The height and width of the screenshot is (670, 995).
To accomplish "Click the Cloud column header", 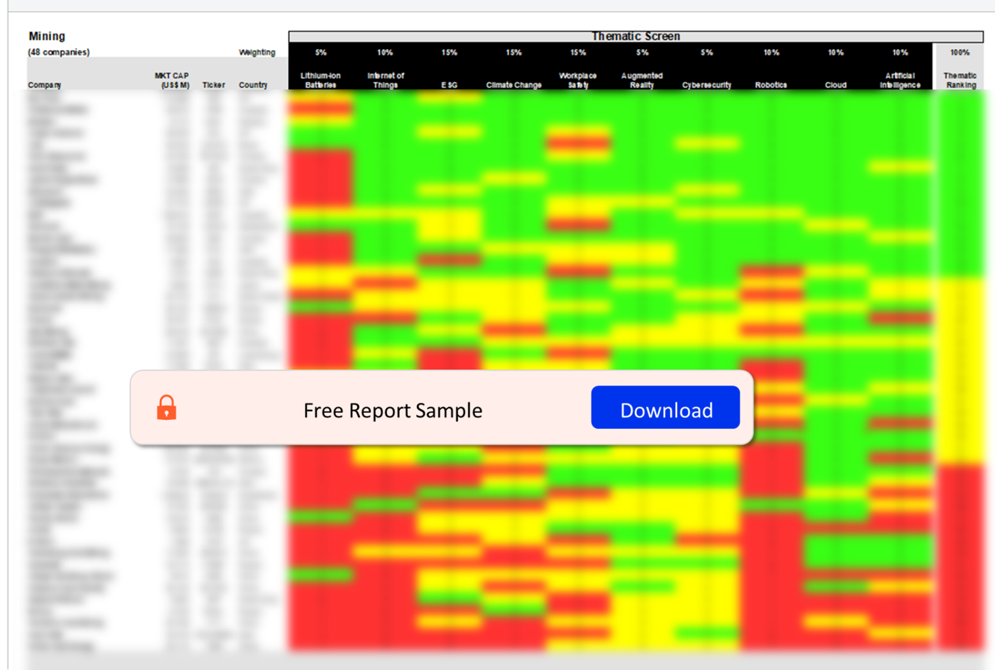I will (x=835, y=85).
